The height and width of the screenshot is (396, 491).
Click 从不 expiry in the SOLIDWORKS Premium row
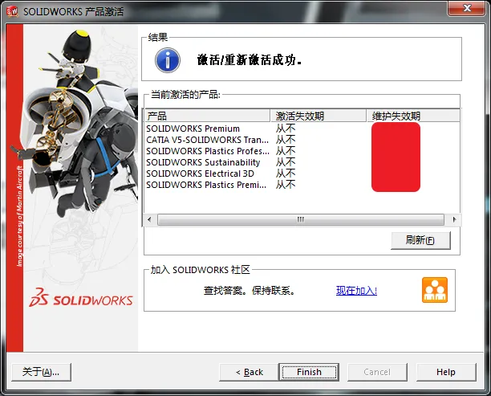[286, 129]
